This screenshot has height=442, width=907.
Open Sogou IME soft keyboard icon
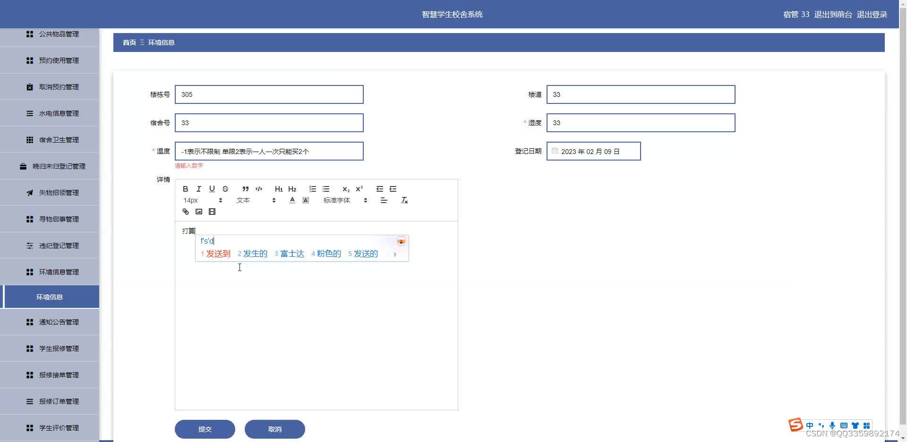tap(844, 425)
